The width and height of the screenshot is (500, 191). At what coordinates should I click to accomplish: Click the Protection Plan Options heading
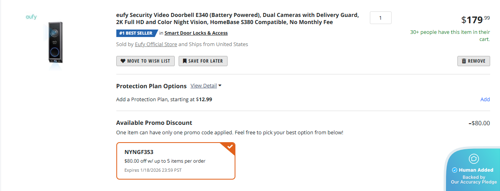[x=151, y=86]
